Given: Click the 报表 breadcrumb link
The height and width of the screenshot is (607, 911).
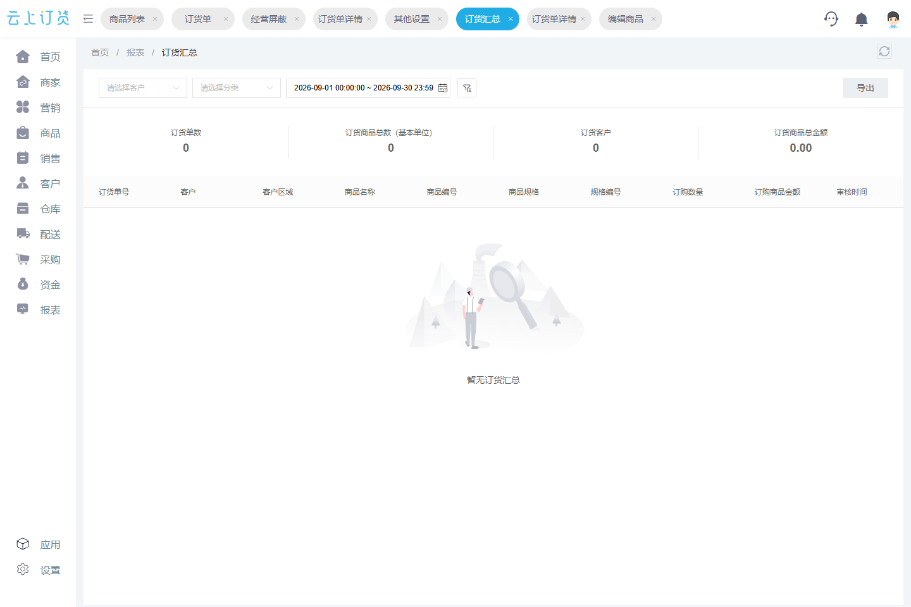Looking at the screenshot, I should [x=135, y=52].
